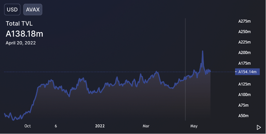Click the 2022 time axis label
This screenshot has height=134, width=266.
pyautogui.click(x=100, y=126)
